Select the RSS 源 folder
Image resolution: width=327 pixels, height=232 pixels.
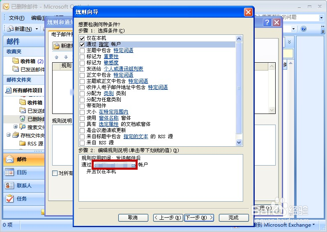(31, 143)
